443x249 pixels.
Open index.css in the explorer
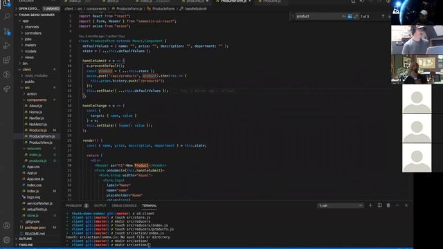pos(34,185)
